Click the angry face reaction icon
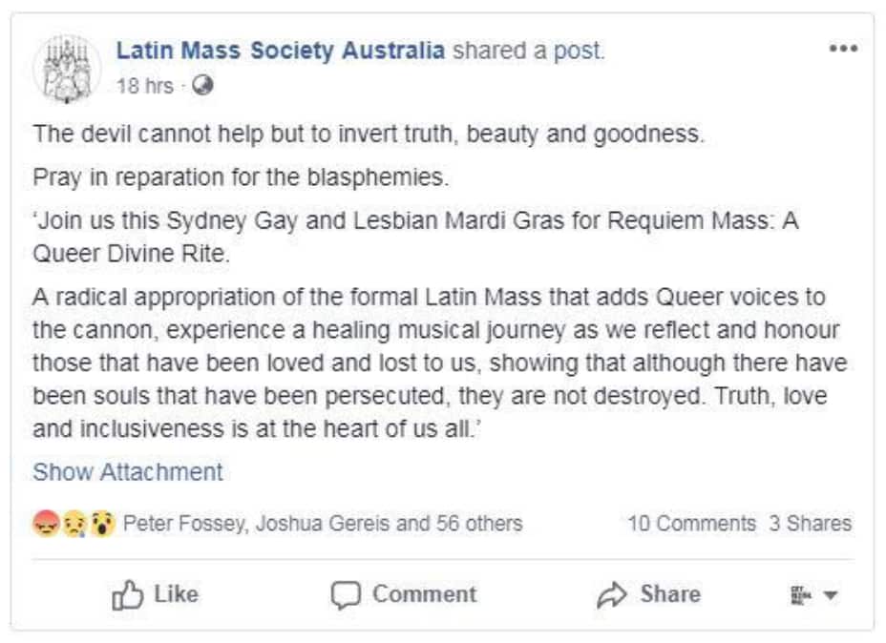This screenshot has height=643, width=886. 44,521
